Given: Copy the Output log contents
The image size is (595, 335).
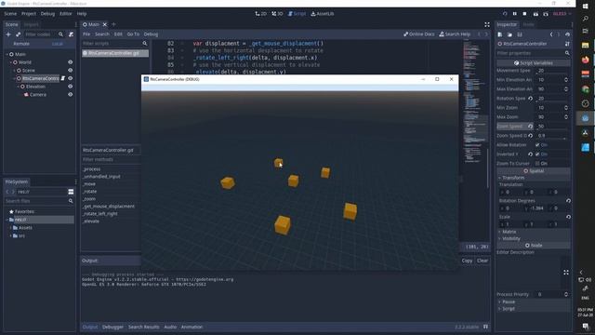Looking at the screenshot, I should coord(467,261).
